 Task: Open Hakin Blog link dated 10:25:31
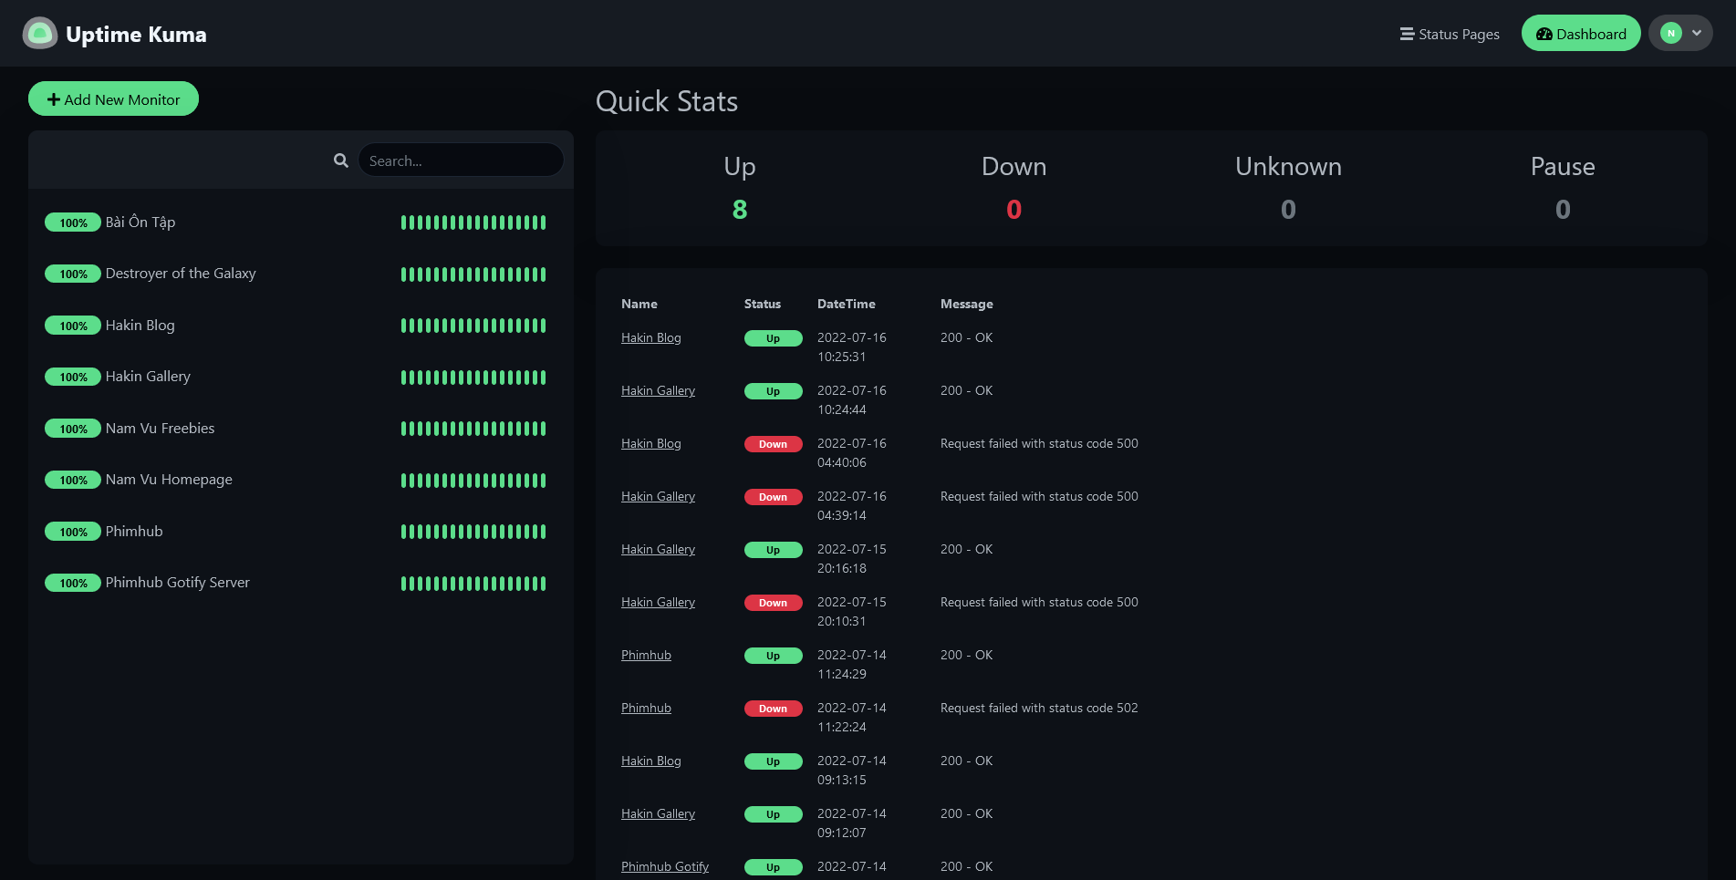pyautogui.click(x=651, y=337)
